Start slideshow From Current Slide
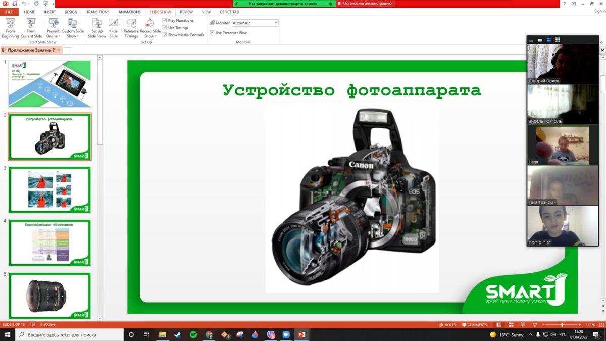Image resolution: width=606 pixels, height=341 pixels. pos(31,28)
